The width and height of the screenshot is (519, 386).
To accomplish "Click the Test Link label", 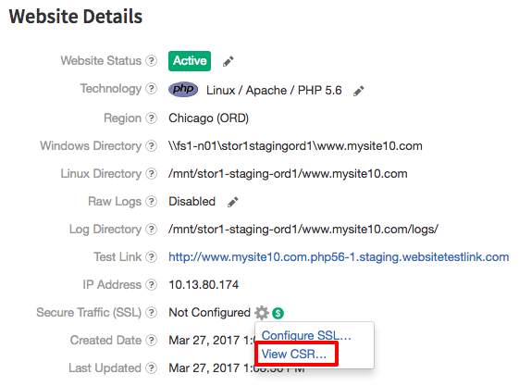I will (x=117, y=257).
